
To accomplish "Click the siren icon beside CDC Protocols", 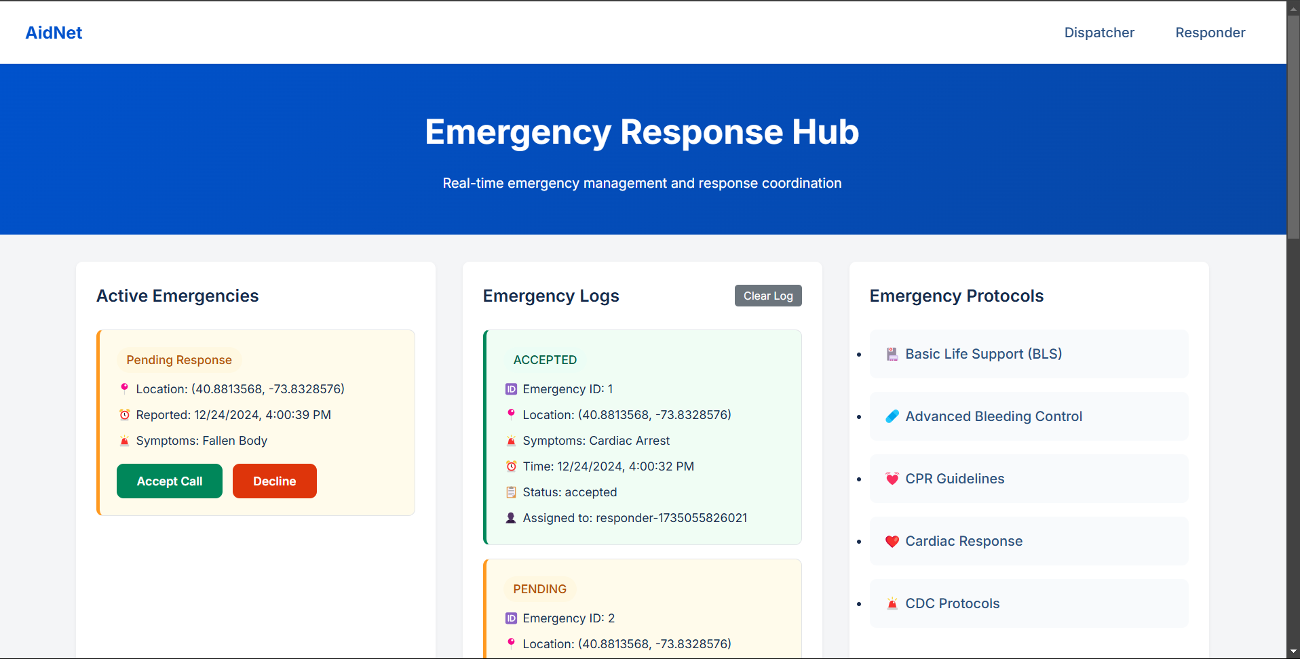I will click(x=892, y=603).
